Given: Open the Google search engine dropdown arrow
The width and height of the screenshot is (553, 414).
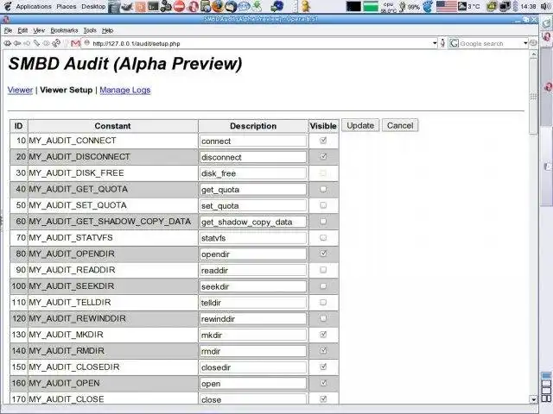Looking at the screenshot, I should click(525, 43).
